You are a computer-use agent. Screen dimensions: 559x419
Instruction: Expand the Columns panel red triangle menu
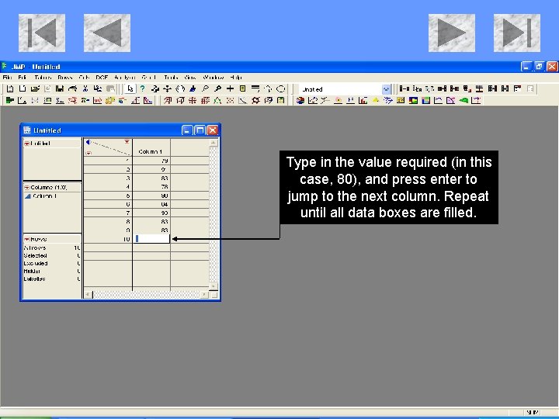click(26, 188)
